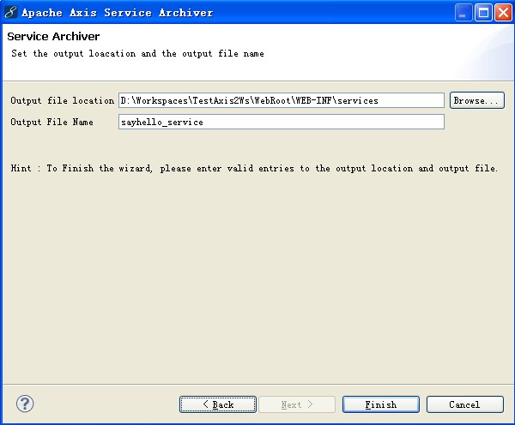Click the Browse... button
Image resolution: width=515 pixels, height=425 pixels.
[x=477, y=100]
